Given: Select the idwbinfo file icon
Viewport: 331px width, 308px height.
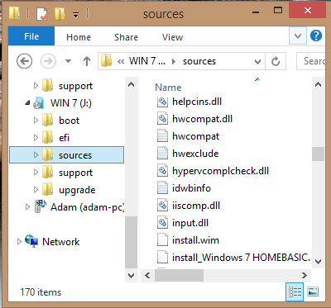Looking at the screenshot, I should click(162, 188).
